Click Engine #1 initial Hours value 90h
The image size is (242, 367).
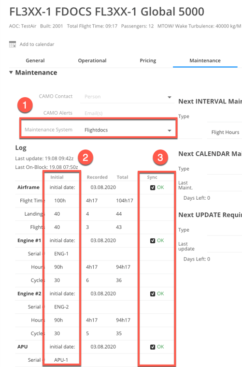[58, 267]
